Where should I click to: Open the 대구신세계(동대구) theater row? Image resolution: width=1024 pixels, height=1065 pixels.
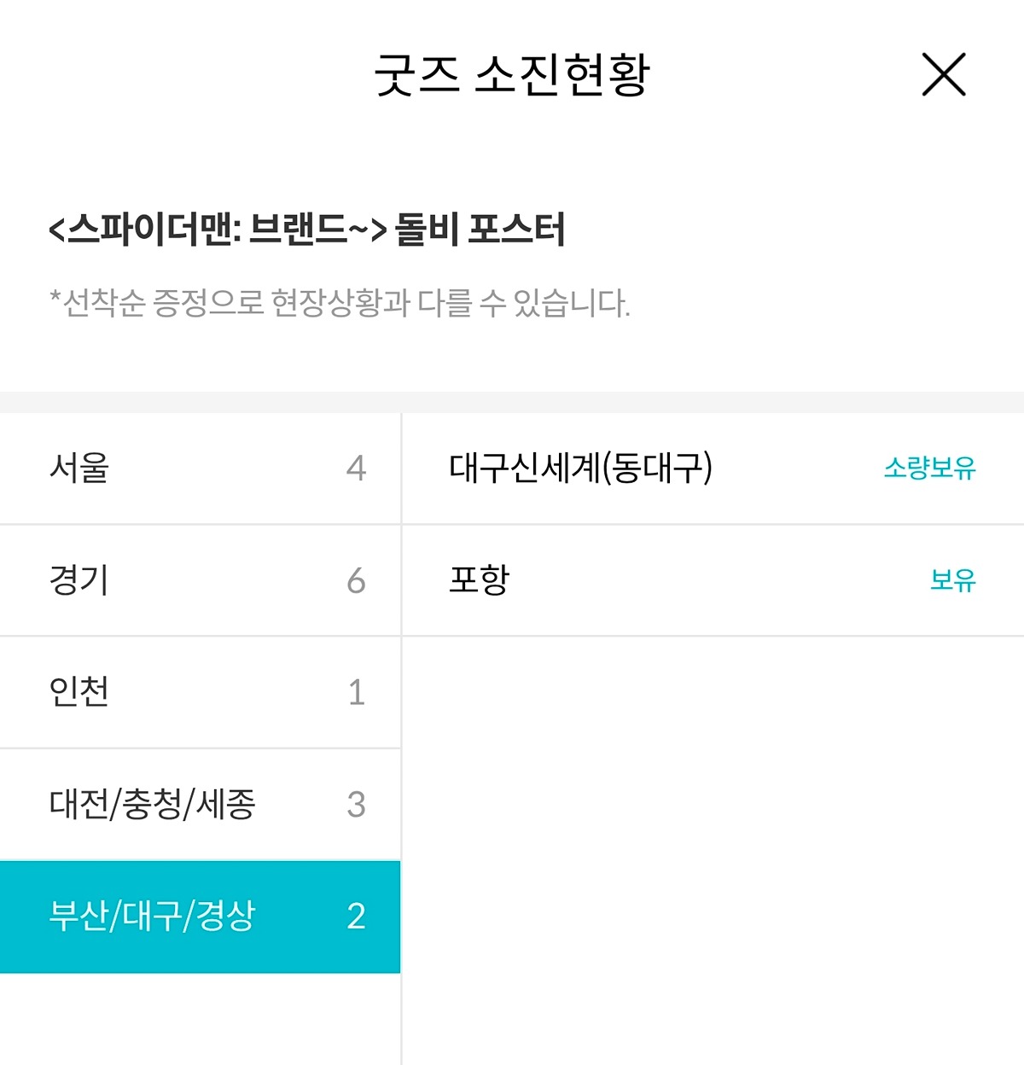(713, 468)
